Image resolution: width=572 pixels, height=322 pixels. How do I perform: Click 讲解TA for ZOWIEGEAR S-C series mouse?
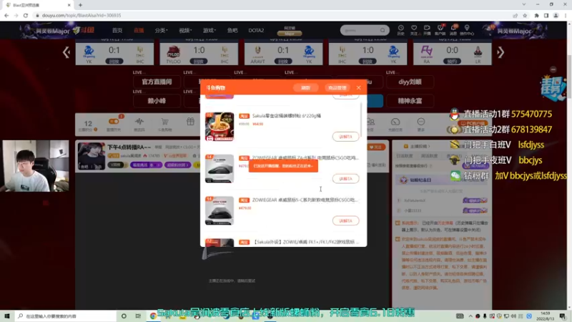pos(345,220)
